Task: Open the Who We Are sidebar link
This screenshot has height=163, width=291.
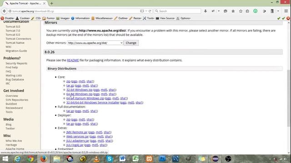Action: [14, 141]
